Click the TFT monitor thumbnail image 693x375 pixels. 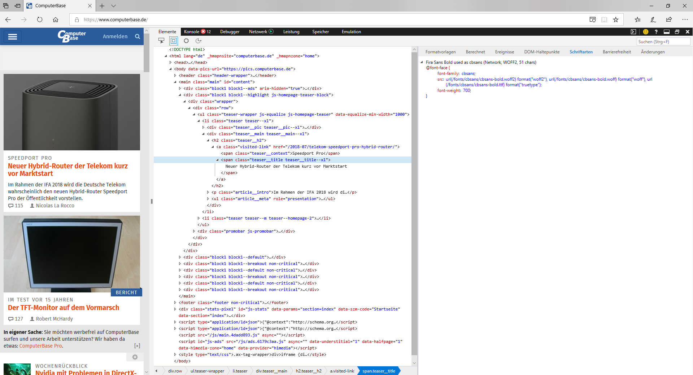point(72,254)
